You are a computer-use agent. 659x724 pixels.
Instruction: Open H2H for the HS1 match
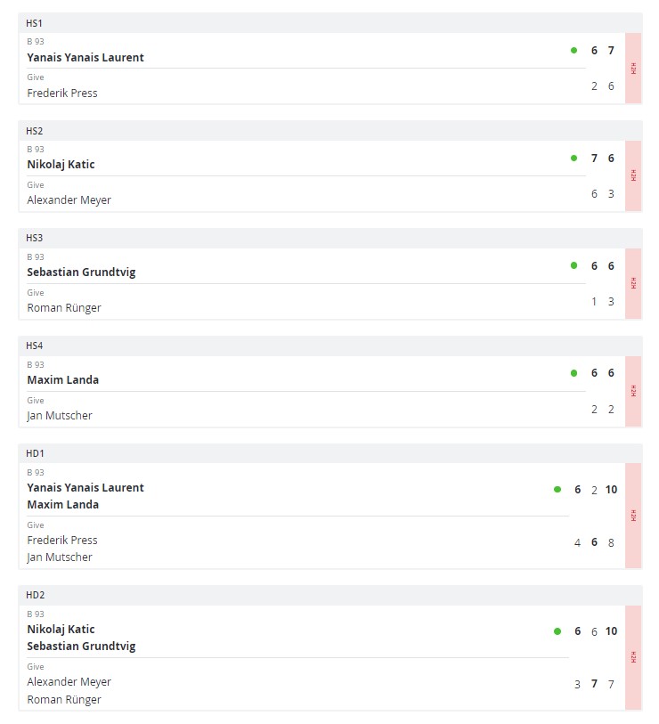(633, 69)
